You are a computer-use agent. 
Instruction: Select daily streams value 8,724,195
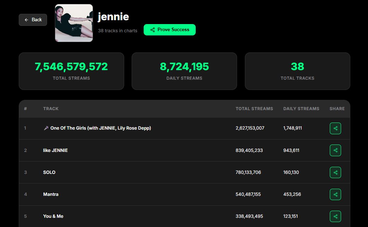click(x=184, y=67)
